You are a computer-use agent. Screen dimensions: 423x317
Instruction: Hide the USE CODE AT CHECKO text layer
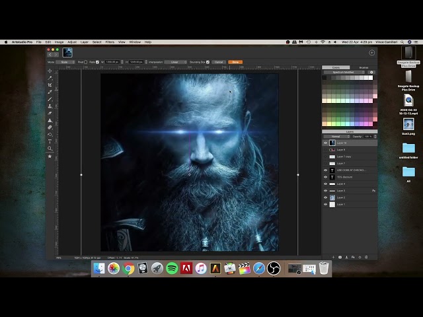click(x=326, y=170)
